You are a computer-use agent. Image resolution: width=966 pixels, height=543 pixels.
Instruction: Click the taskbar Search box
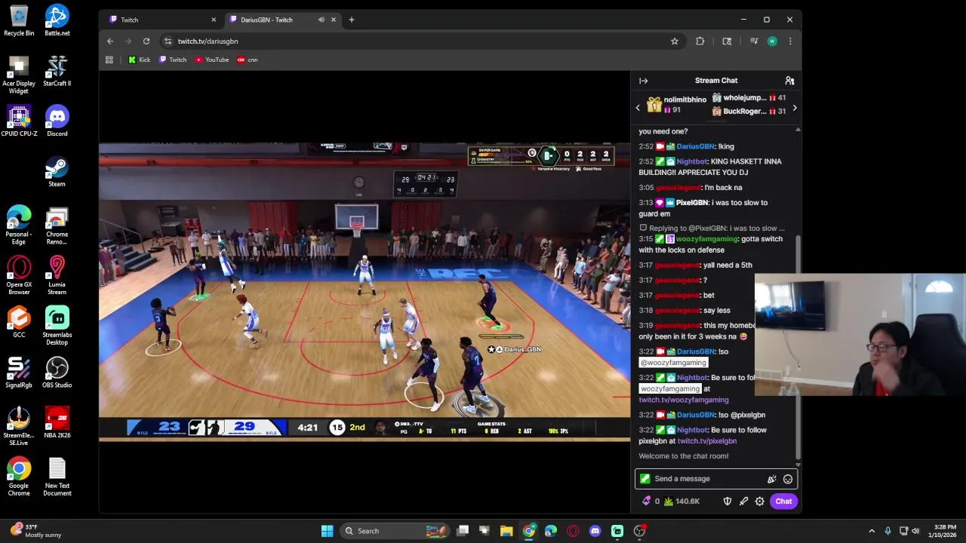coord(395,531)
